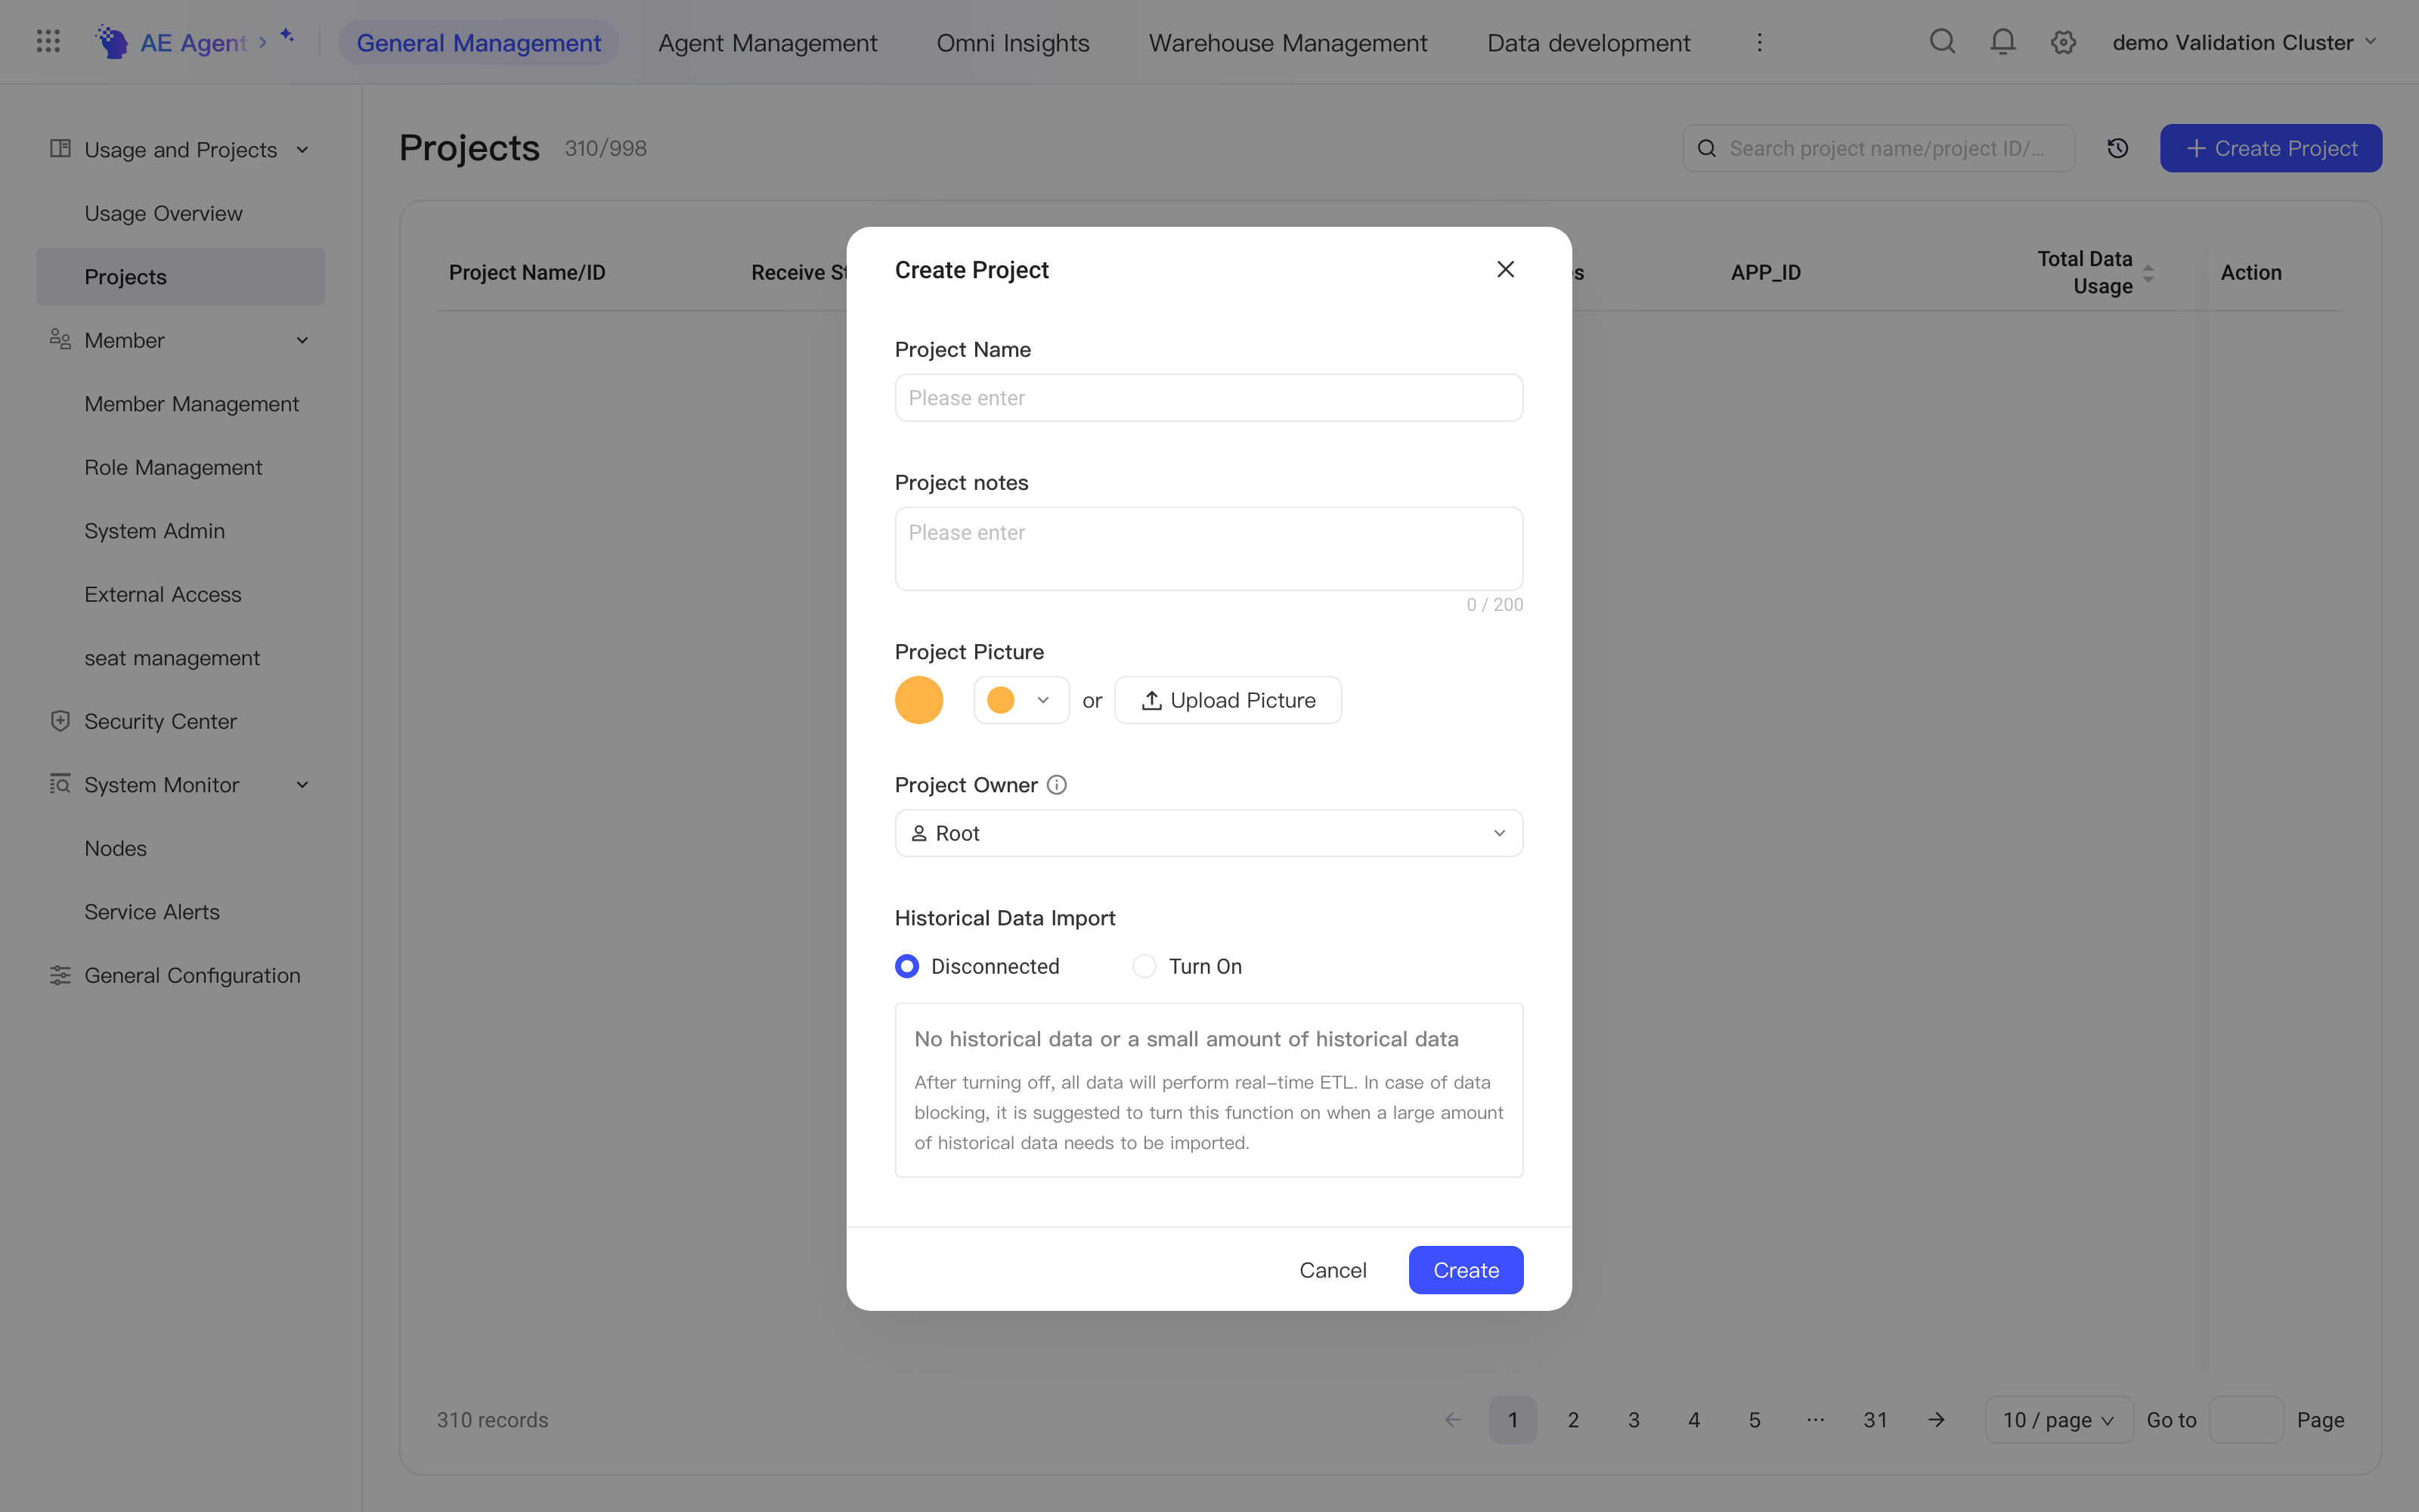
Task: Click the project search box
Action: pyautogui.click(x=1879, y=148)
